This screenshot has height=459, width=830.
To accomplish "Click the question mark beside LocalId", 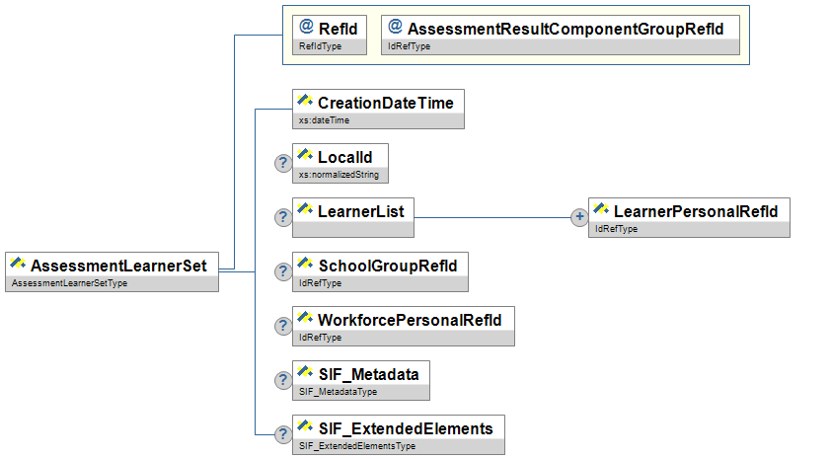I will click(282, 164).
